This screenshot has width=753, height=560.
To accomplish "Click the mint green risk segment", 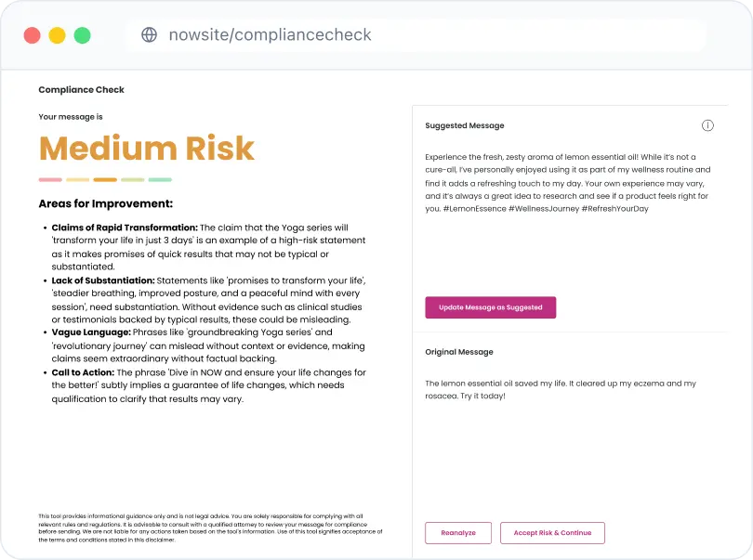I will [160, 179].
